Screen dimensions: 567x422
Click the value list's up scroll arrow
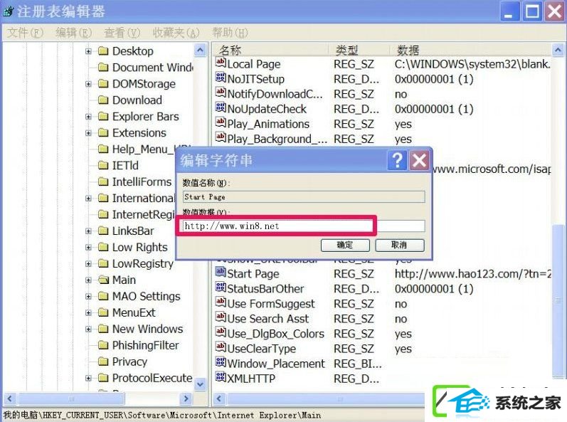[x=558, y=50]
